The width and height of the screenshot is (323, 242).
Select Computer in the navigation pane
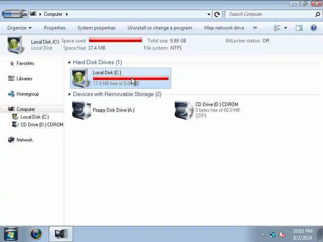click(25, 109)
